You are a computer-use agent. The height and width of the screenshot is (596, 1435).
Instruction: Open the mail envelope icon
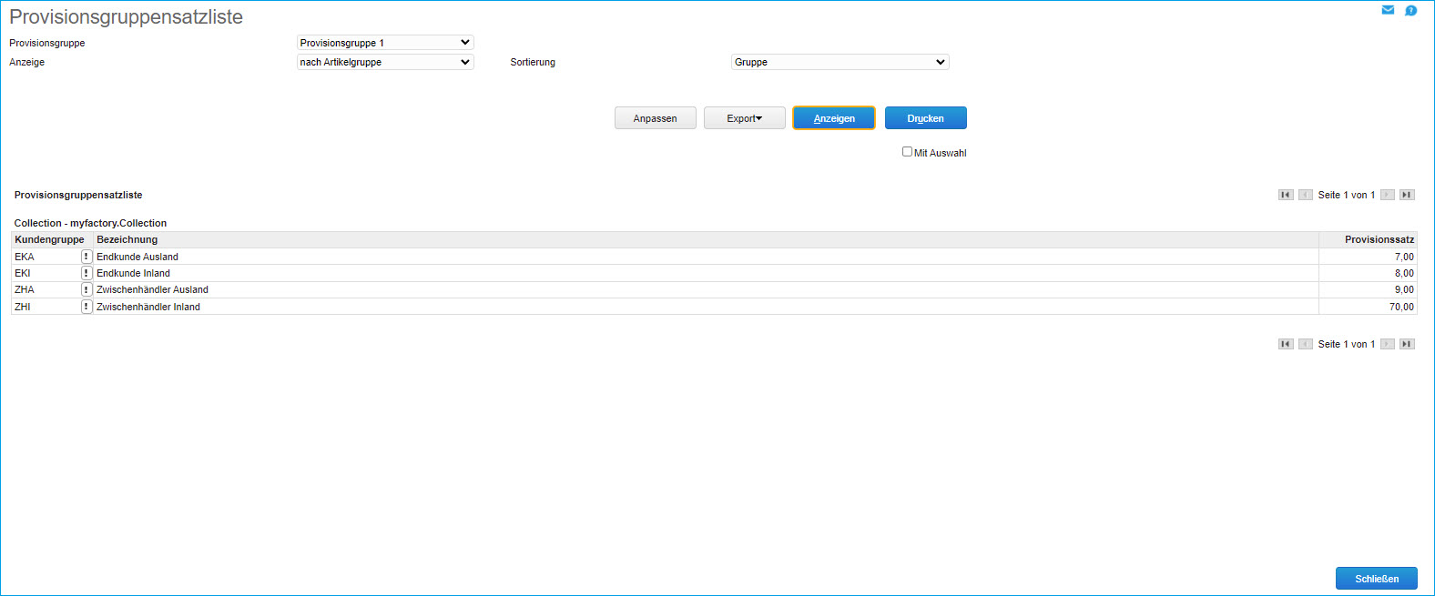click(x=1388, y=10)
